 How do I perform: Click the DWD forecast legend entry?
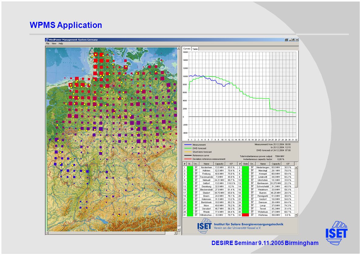(195, 148)
